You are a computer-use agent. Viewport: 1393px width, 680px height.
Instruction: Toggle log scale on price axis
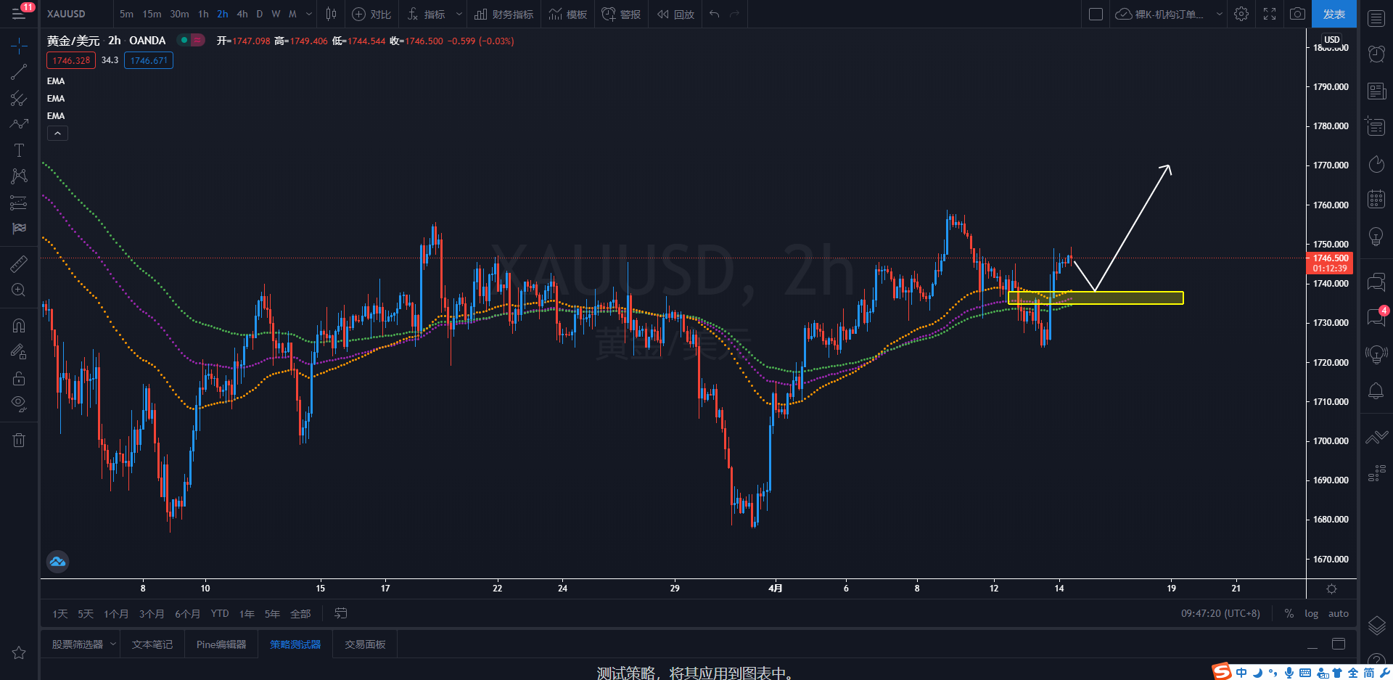1311,613
